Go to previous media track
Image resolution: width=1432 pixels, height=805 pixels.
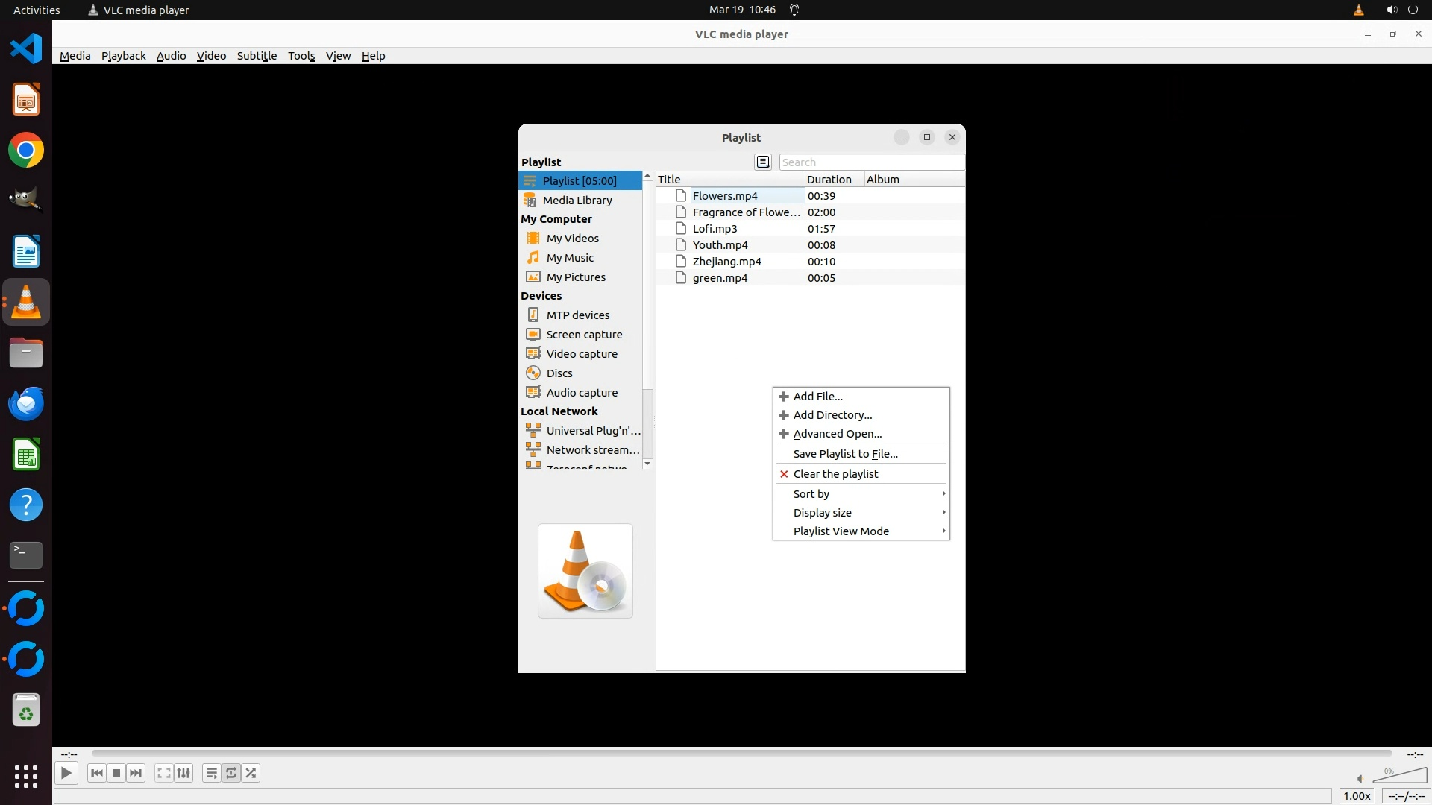click(96, 773)
